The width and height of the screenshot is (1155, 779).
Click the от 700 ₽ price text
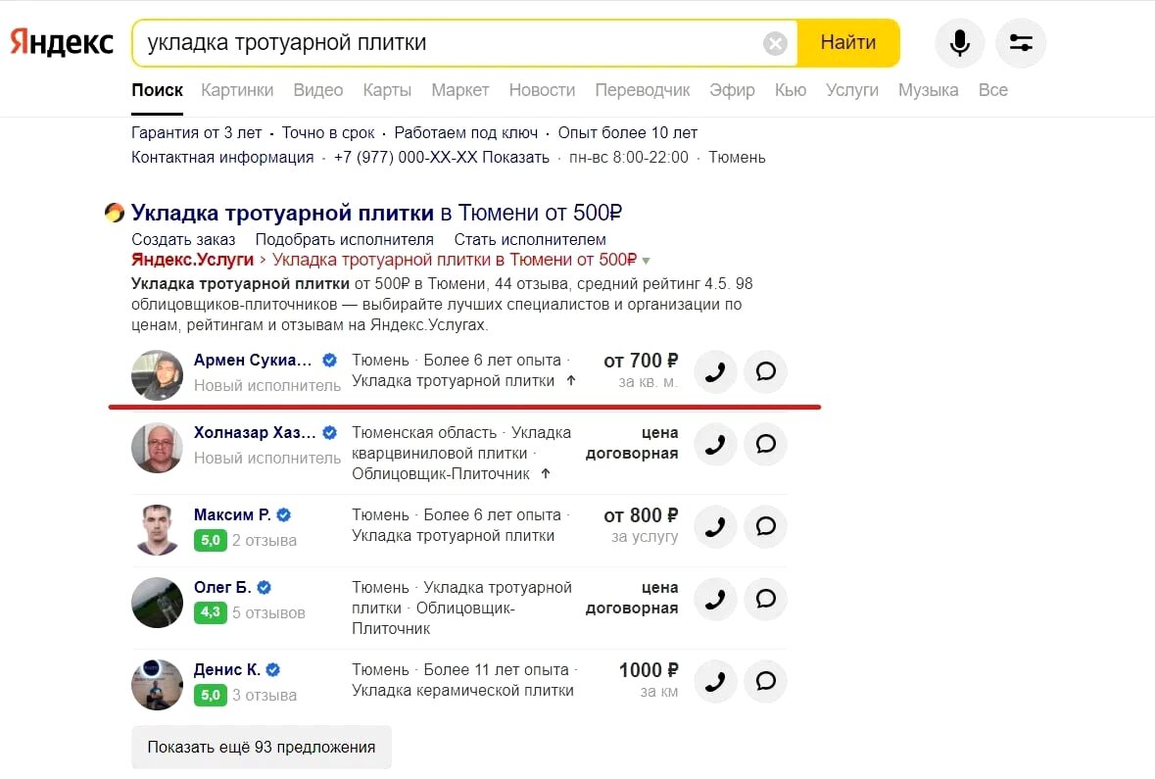pyautogui.click(x=641, y=362)
